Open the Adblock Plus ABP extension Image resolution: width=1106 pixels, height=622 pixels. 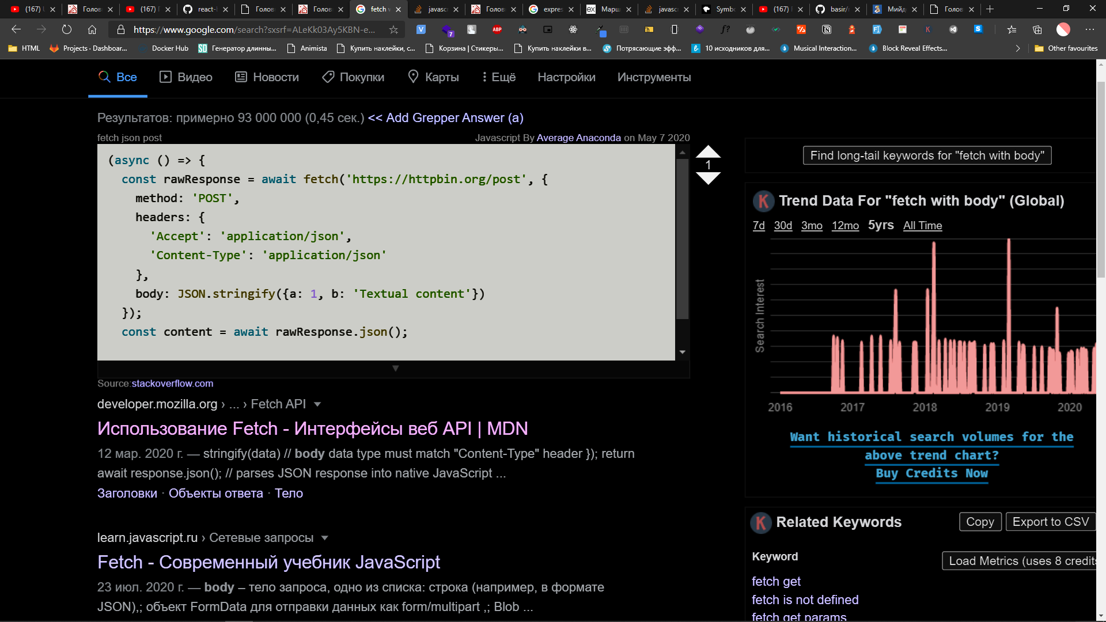pyautogui.click(x=497, y=29)
